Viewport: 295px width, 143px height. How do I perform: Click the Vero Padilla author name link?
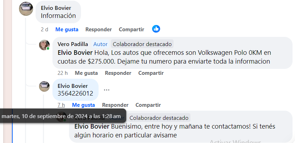coord(73,44)
